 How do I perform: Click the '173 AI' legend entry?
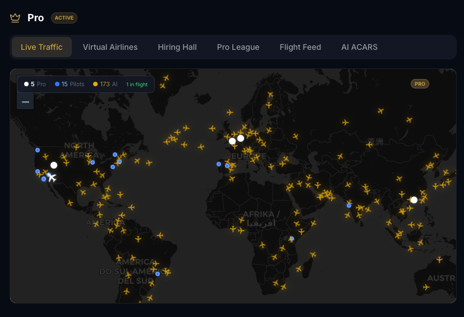tap(105, 84)
